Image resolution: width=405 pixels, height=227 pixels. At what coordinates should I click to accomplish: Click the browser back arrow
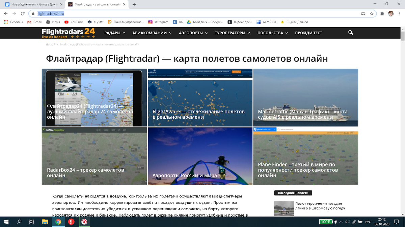point(6,14)
